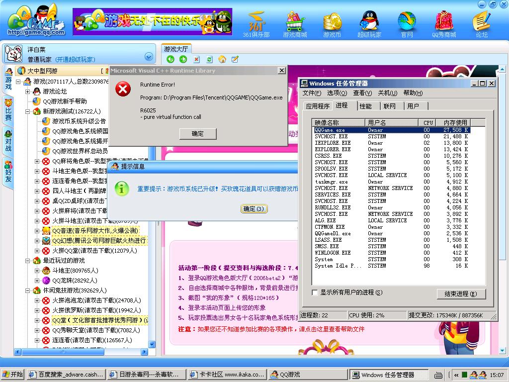Open the user status dropdown arrow
The height and width of the screenshot is (382, 509).
[x=149, y=57]
